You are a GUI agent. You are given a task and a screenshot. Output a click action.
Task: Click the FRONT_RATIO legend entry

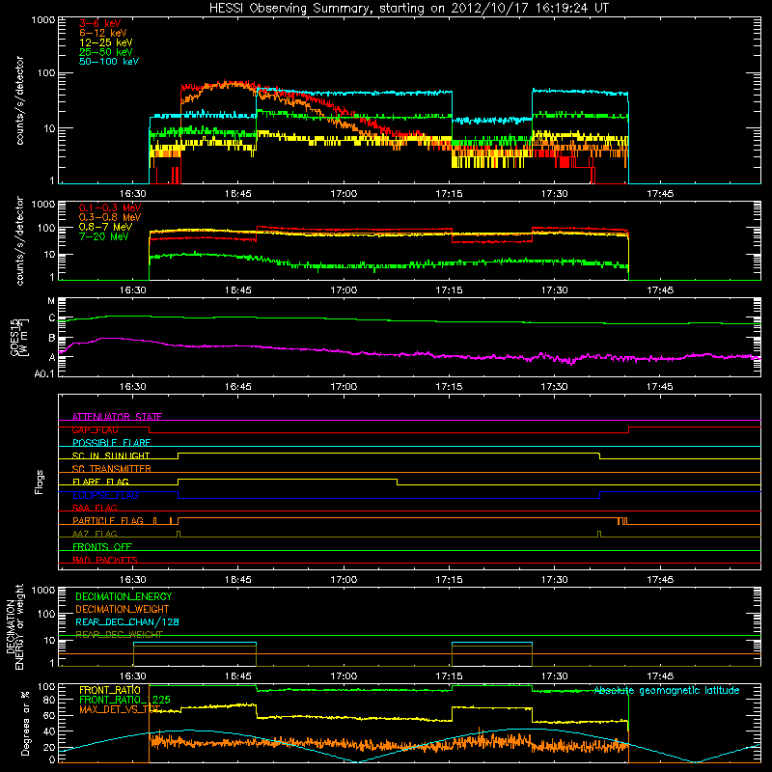click(x=110, y=690)
